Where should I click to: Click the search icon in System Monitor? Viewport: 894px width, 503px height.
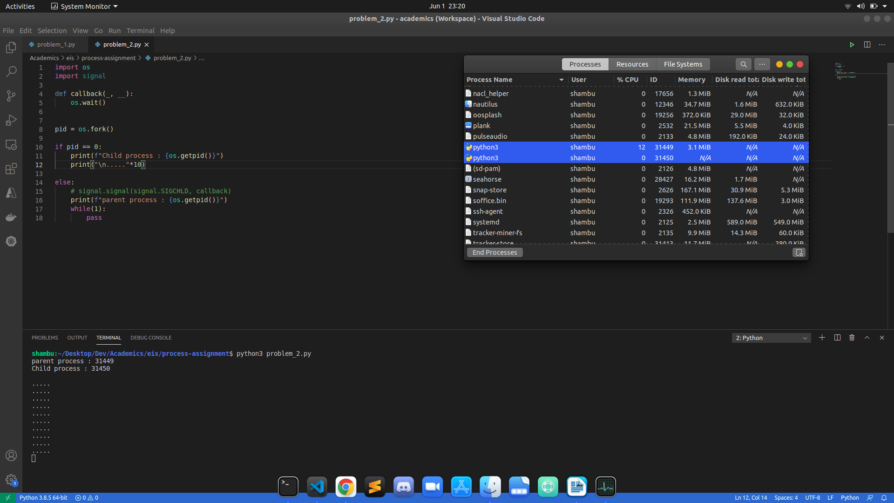(743, 64)
